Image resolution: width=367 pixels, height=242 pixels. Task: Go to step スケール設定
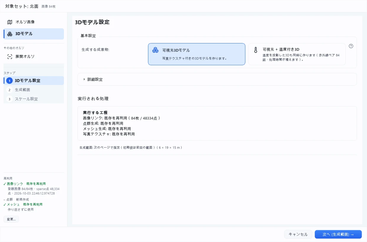point(34,99)
